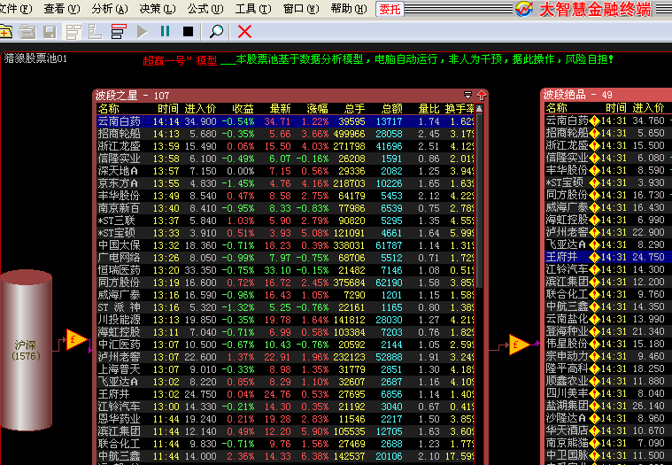The image size is (672, 465).
Task: Click diamond marker beside 盐湖集团 in 波段绝品
Action: click(594, 407)
